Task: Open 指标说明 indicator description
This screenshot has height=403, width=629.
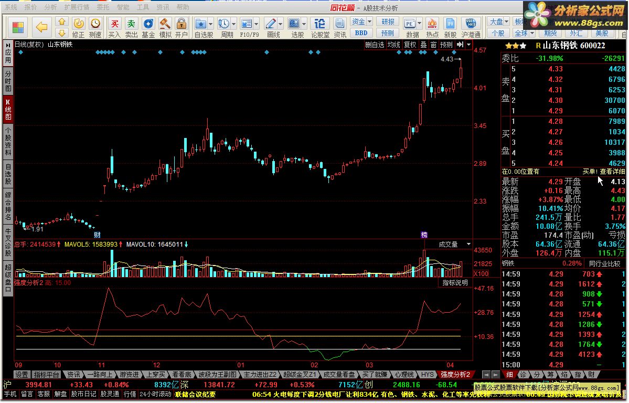Action: click(455, 283)
